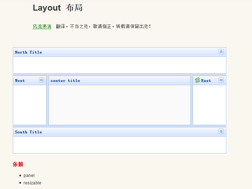Collapse the South Title panel
The height and width of the screenshot is (189, 252).
point(221,131)
